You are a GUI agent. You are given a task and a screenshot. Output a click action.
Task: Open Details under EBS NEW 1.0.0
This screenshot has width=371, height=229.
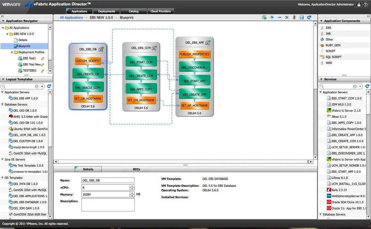pos(23,40)
